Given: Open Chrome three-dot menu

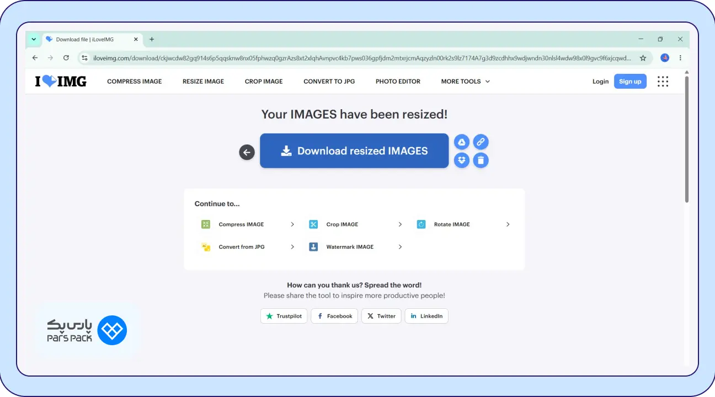Looking at the screenshot, I should pos(680,57).
